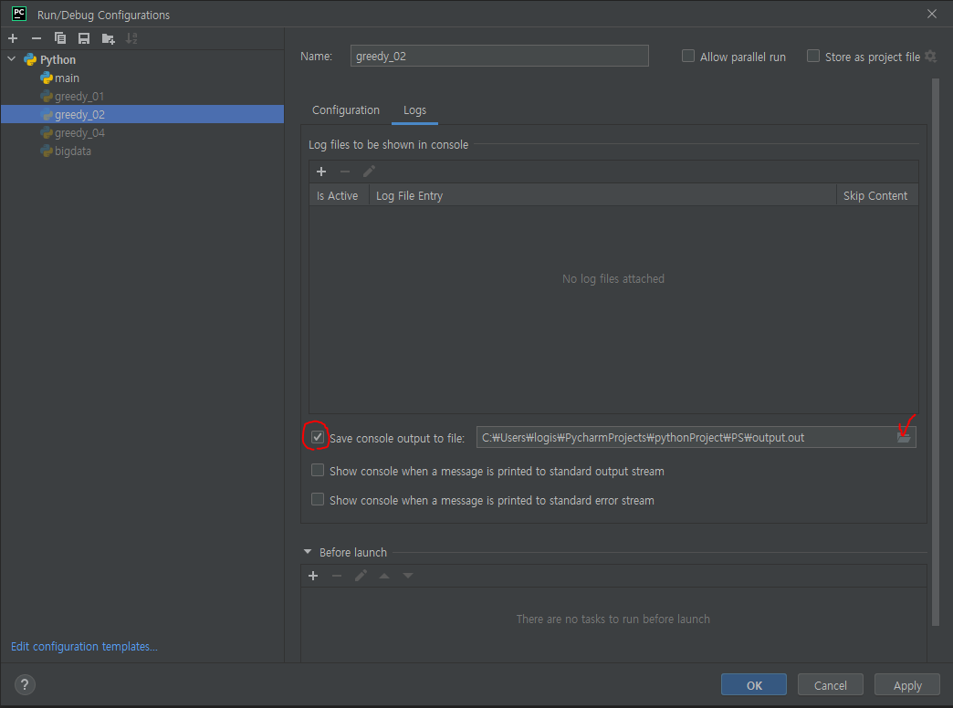This screenshot has height=708, width=953.
Task: Add a log file entry
Action: click(x=321, y=172)
